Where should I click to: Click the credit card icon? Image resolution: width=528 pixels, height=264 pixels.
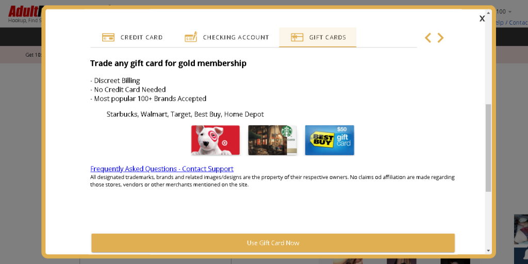108,37
